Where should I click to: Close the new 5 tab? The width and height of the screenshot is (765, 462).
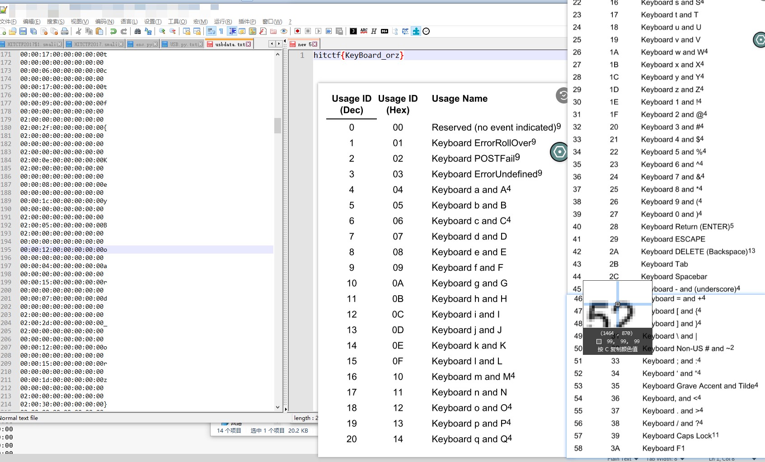click(315, 44)
